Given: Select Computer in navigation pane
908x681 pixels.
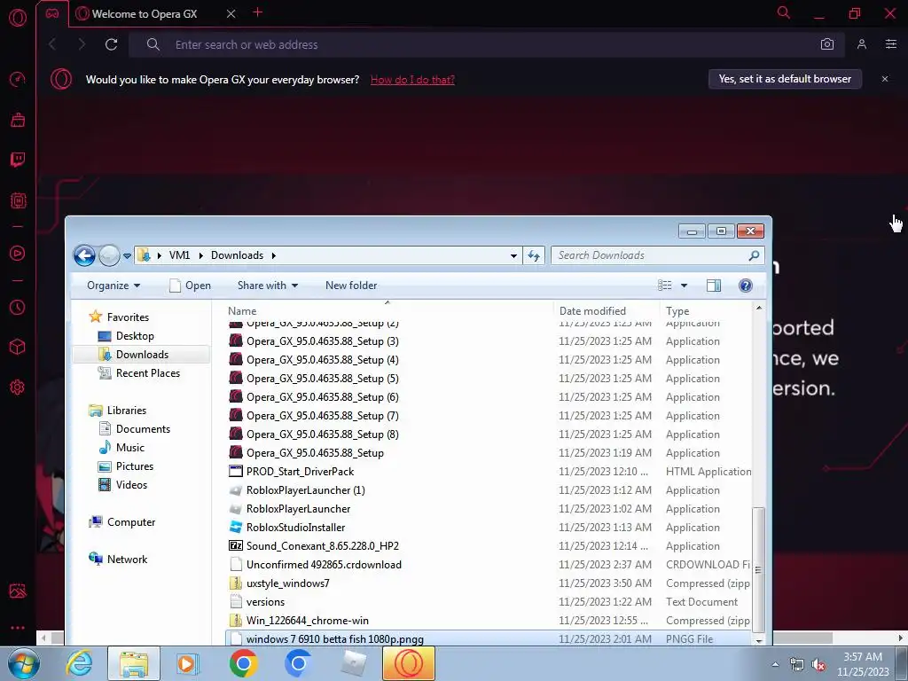Looking at the screenshot, I should coord(131,522).
